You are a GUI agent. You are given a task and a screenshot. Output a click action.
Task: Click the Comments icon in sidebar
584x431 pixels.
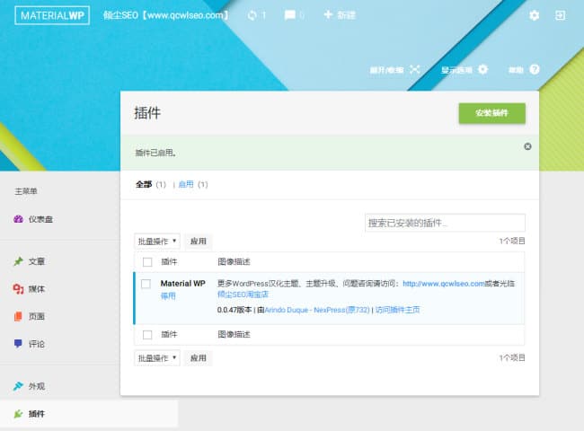(18, 344)
